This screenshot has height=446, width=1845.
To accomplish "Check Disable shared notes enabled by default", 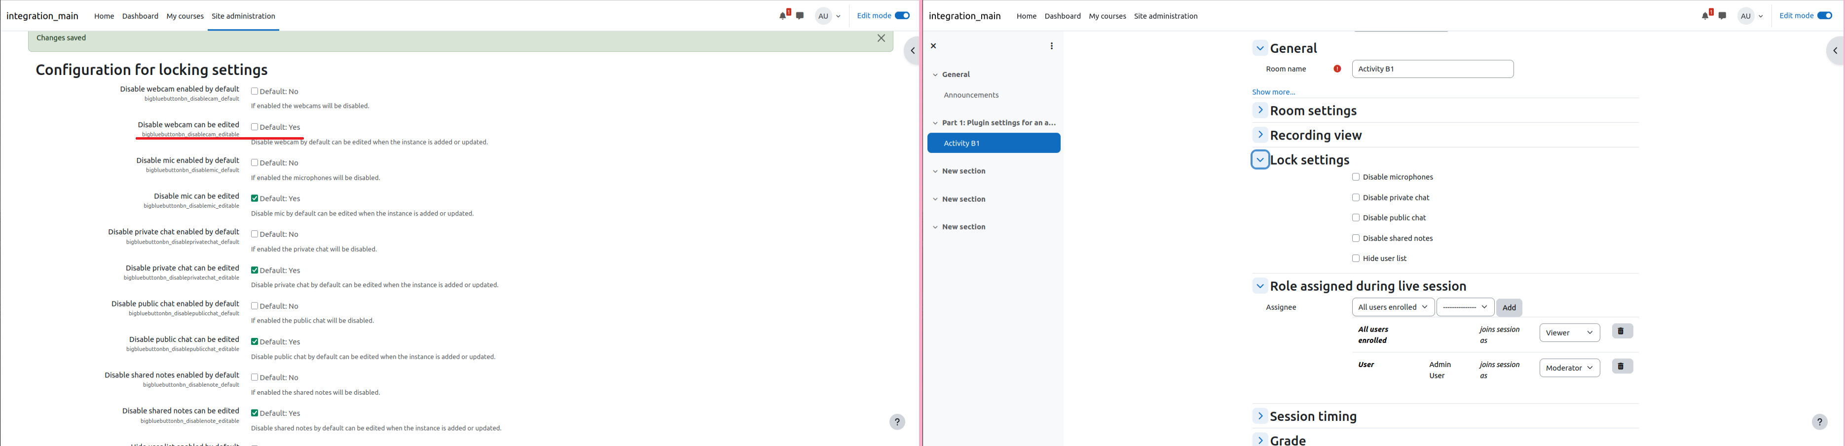I will coord(254,377).
